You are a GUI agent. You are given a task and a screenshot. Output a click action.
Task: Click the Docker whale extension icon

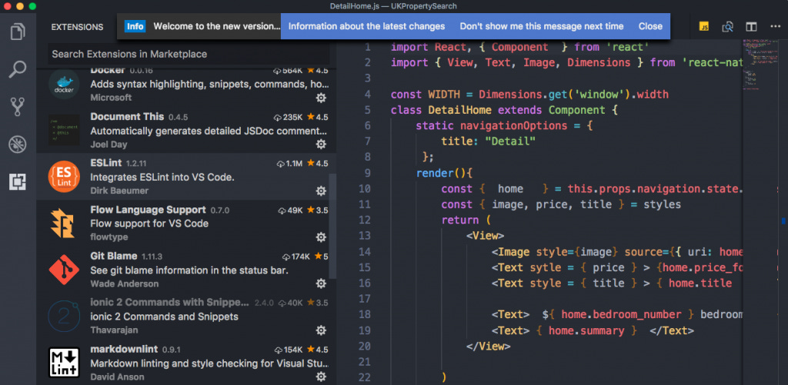65,84
